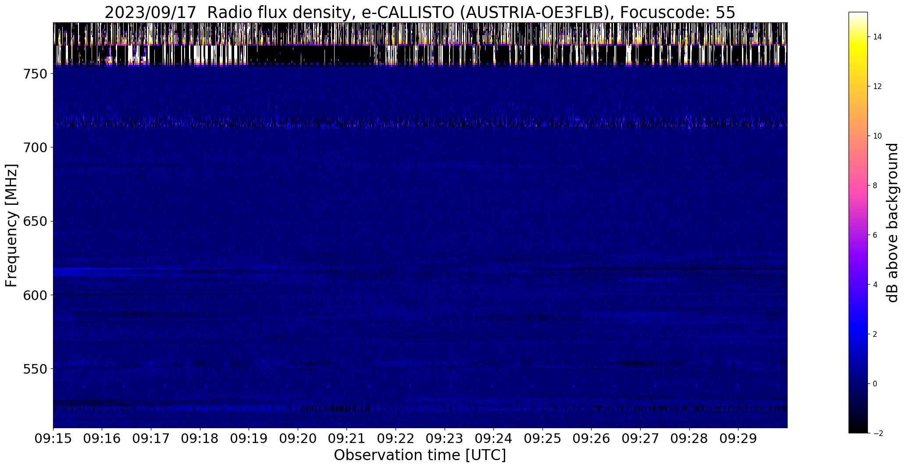Screen dimensions: 906x468
Task: Click the 09:23 time tick label
Action: click(445, 439)
